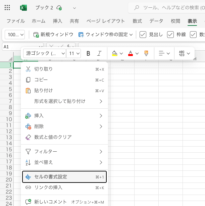The image size is (205, 206).
Task: Expand the workbook title chevron
Action: 74,8
